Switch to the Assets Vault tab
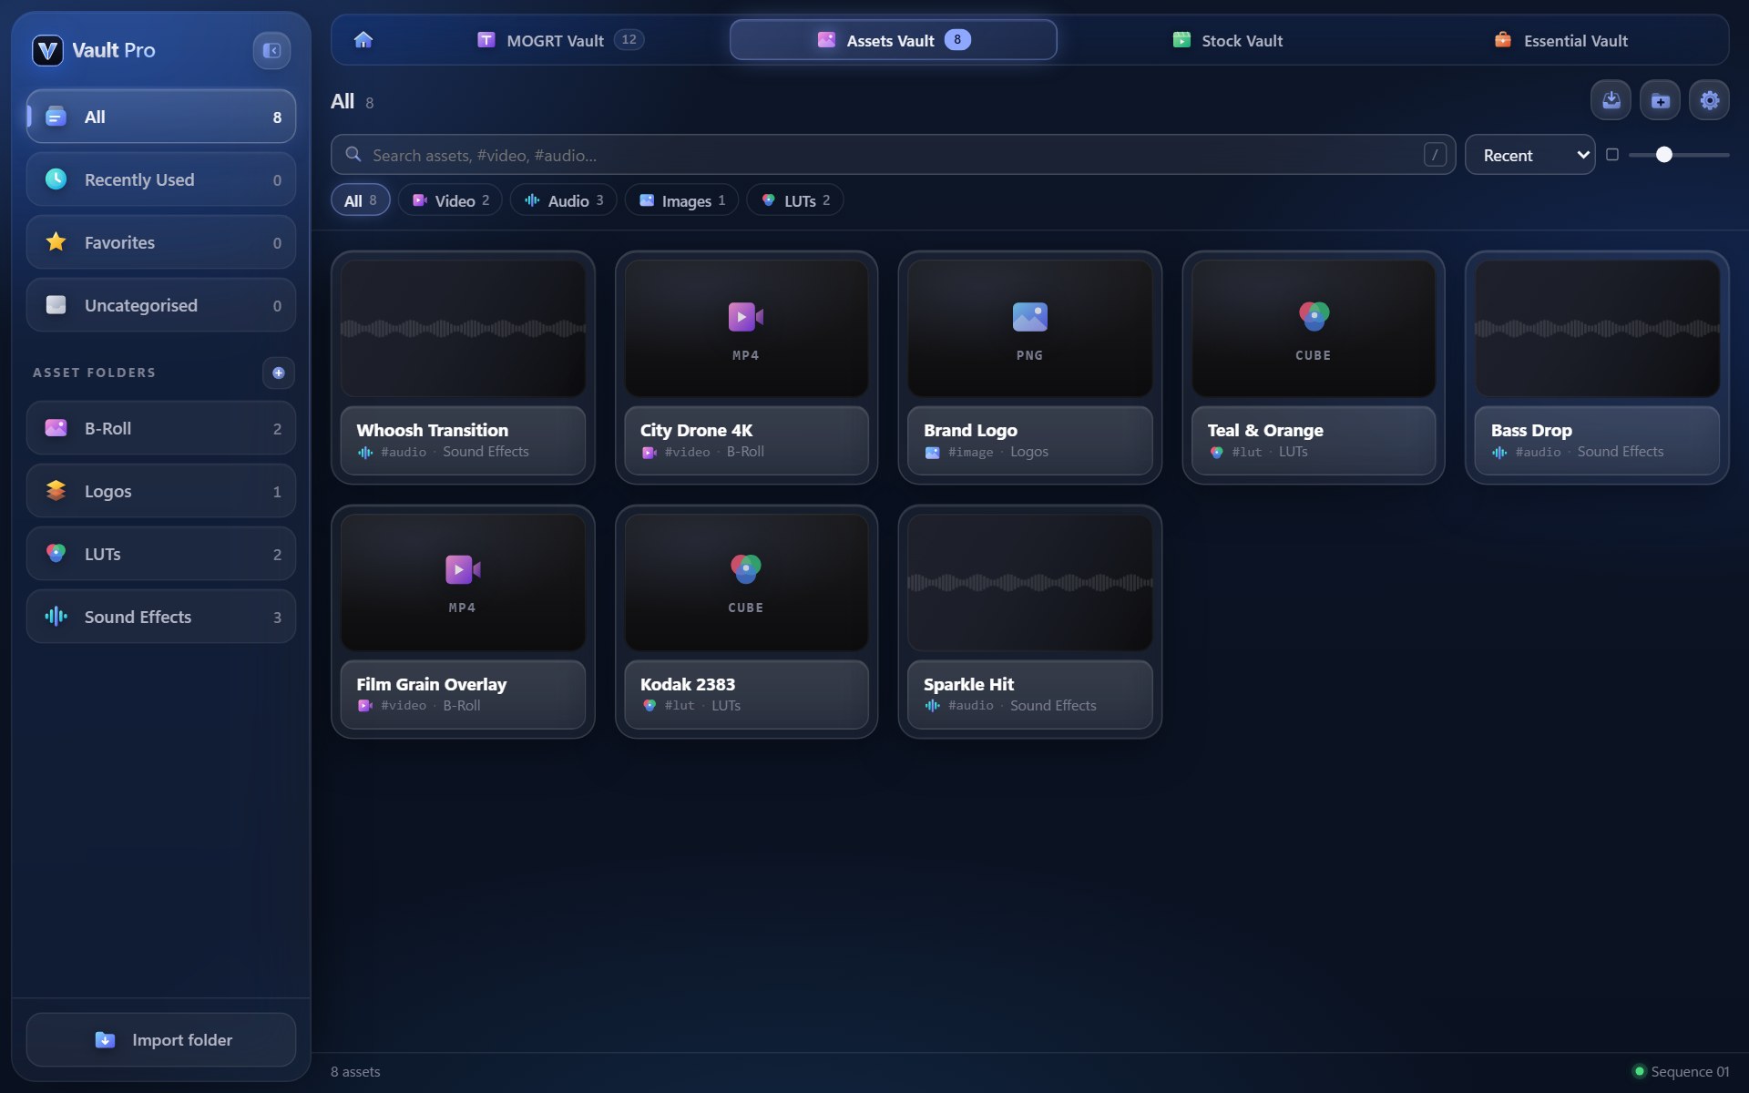The image size is (1749, 1093). (x=893, y=40)
